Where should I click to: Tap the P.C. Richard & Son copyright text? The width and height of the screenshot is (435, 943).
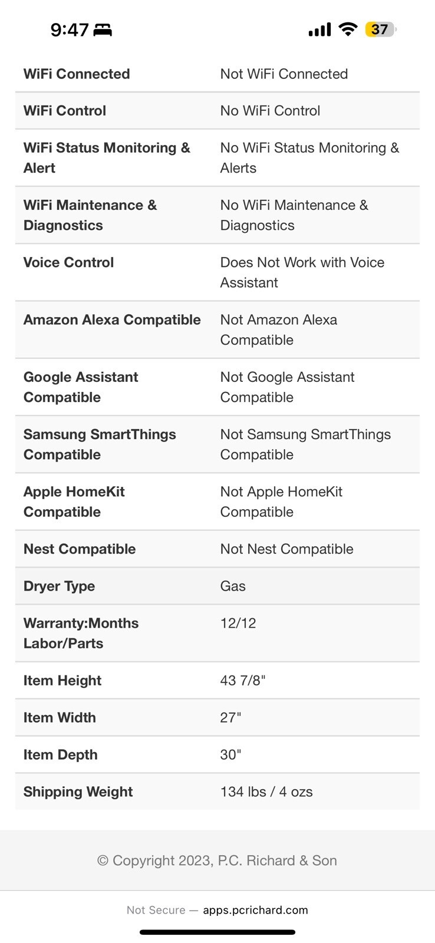[218, 860]
